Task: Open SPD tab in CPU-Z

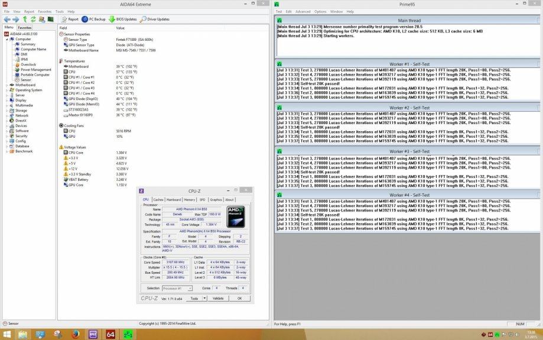Action: pos(202,200)
